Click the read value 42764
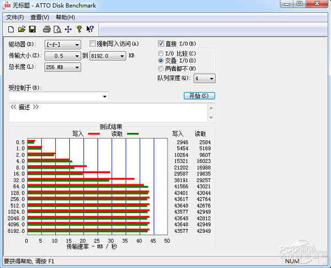 203,199
